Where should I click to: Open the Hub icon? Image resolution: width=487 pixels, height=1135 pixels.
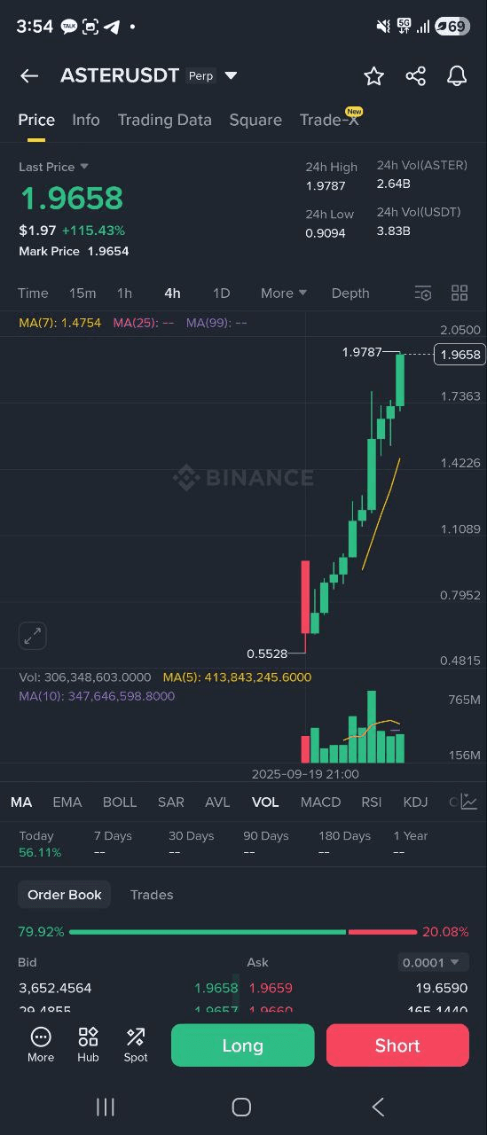[88, 1045]
